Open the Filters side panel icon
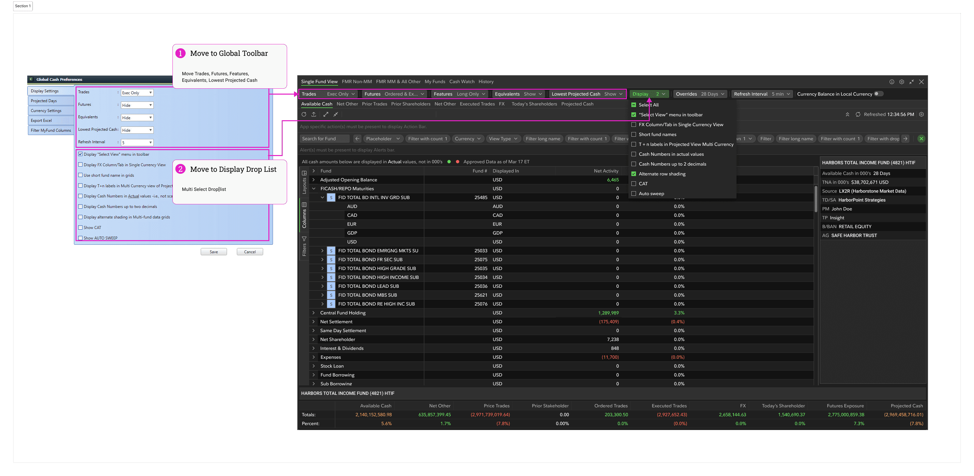The width and height of the screenshot is (974, 476). (x=304, y=239)
